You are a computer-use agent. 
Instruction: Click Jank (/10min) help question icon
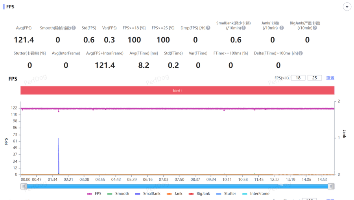click(x=282, y=28)
